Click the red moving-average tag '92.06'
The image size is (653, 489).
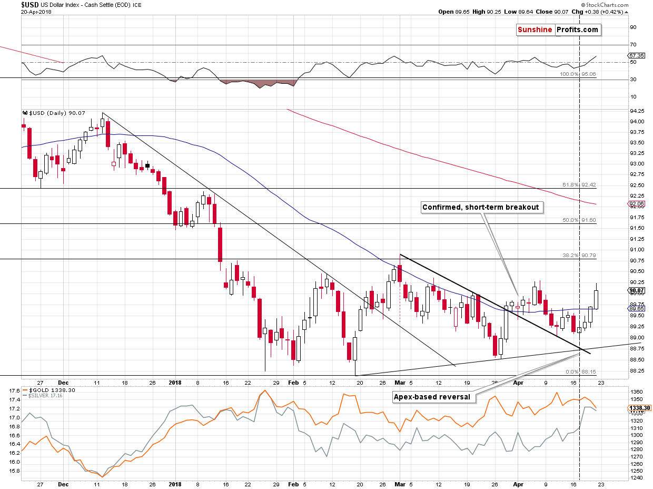click(636, 203)
